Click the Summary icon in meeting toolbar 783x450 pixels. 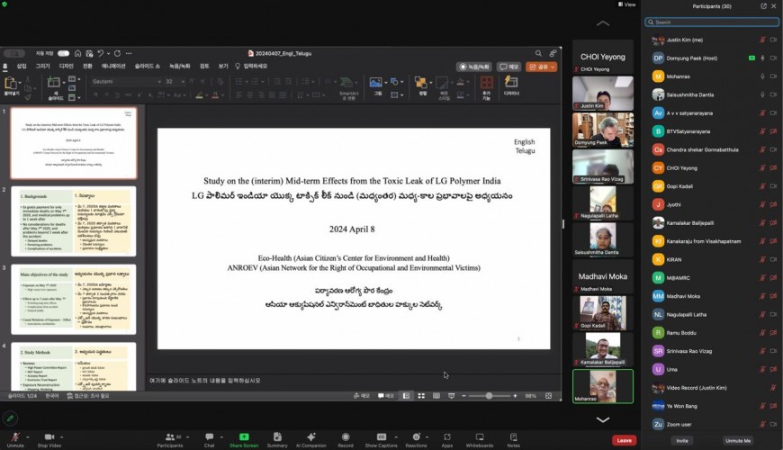277,438
